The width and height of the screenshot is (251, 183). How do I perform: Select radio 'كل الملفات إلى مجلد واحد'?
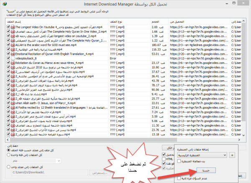pyautogui.click(x=8, y=167)
